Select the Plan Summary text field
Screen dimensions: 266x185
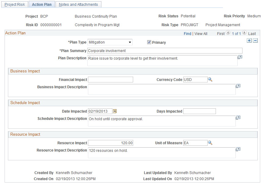click(165, 51)
